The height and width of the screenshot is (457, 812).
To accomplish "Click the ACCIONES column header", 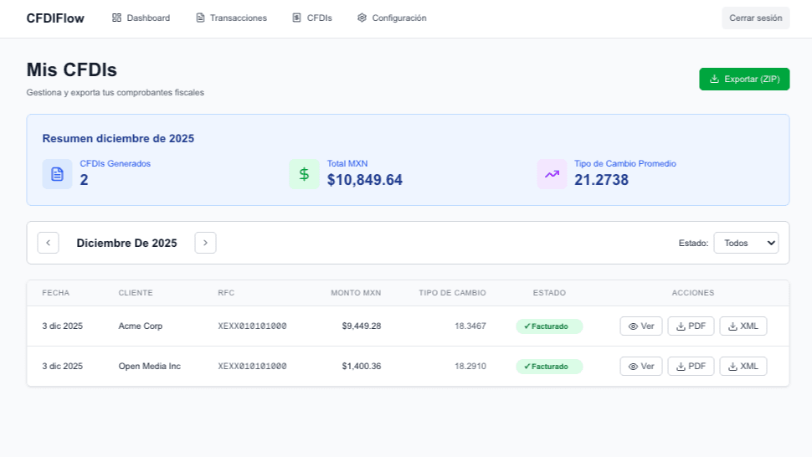I will [x=693, y=293].
